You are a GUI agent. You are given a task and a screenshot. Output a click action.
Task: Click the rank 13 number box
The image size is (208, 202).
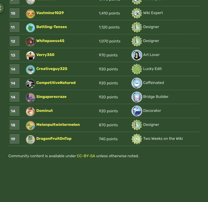click(14, 55)
